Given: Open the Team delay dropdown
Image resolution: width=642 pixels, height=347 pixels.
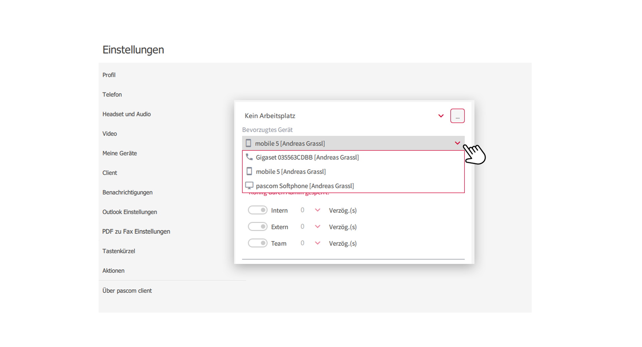Looking at the screenshot, I should (318, 243).
